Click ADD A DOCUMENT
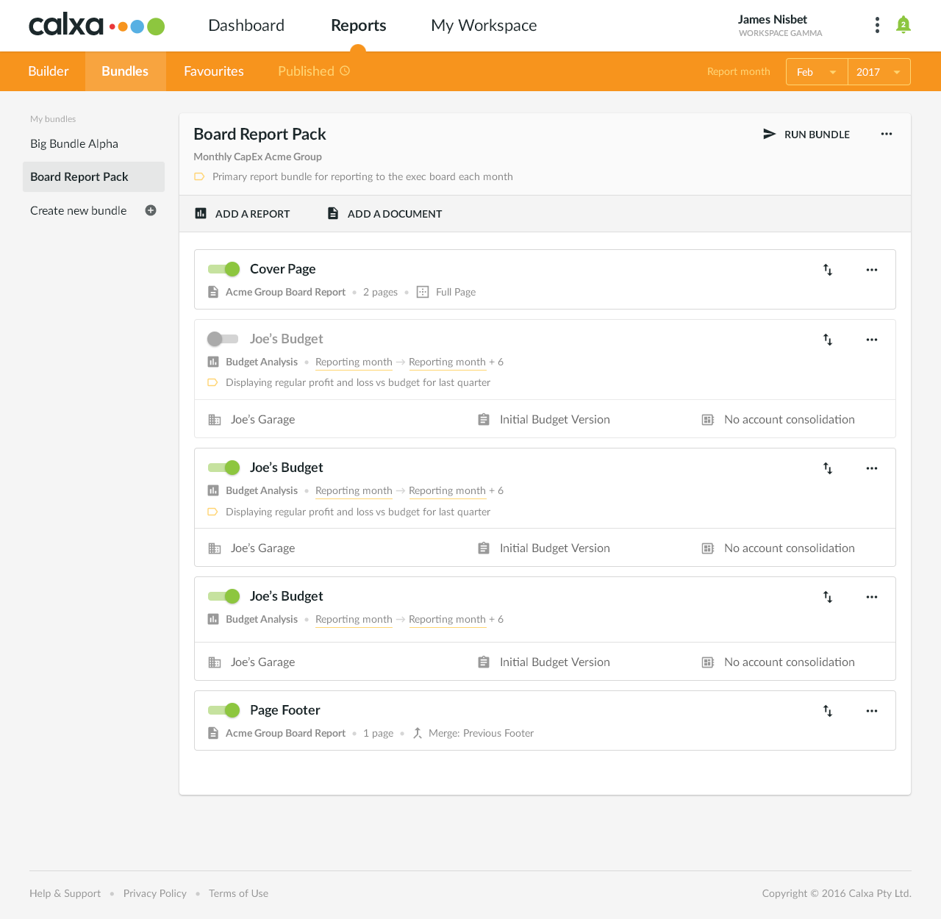 click(x=384, y=214)
